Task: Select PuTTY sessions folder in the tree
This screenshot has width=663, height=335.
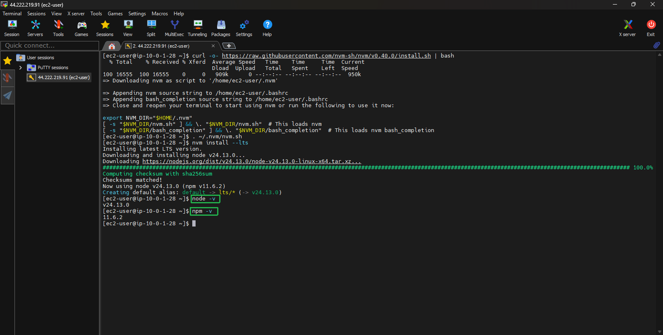Action: click(53, 67)
